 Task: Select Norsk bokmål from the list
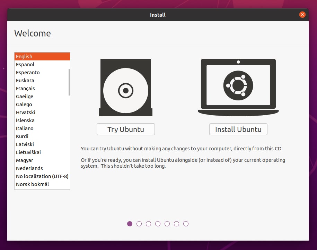click(x=42, y=184)
